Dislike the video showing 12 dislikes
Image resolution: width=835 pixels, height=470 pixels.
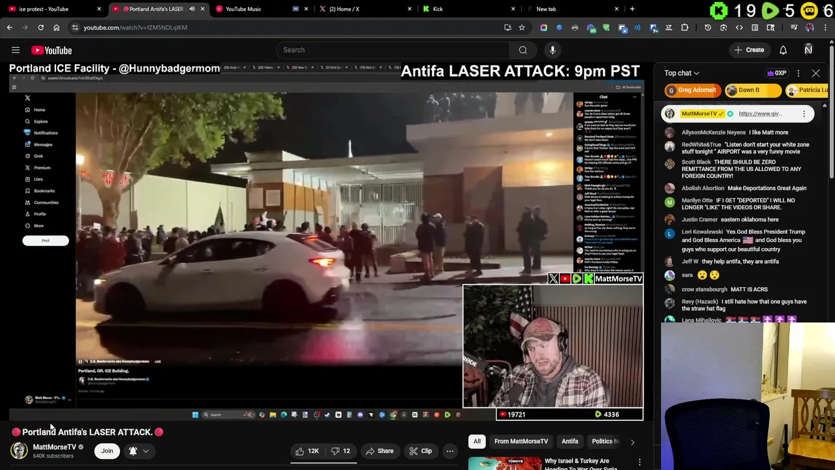click(x=341, y=451)
